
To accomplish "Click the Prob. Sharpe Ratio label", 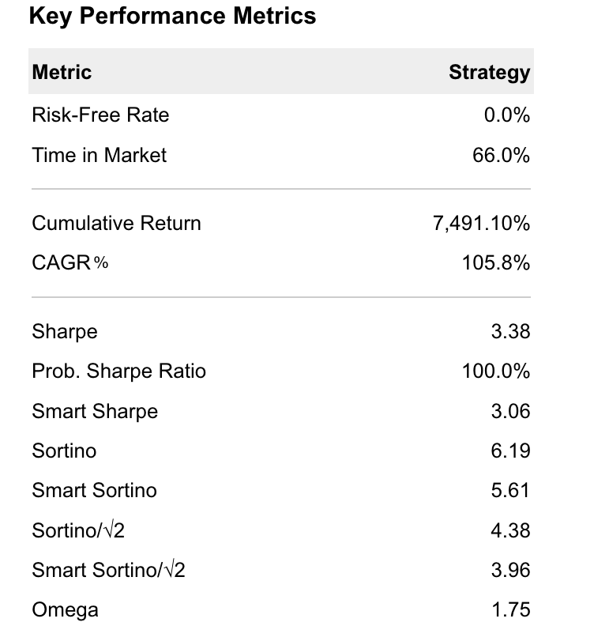I will pos(118,371).
